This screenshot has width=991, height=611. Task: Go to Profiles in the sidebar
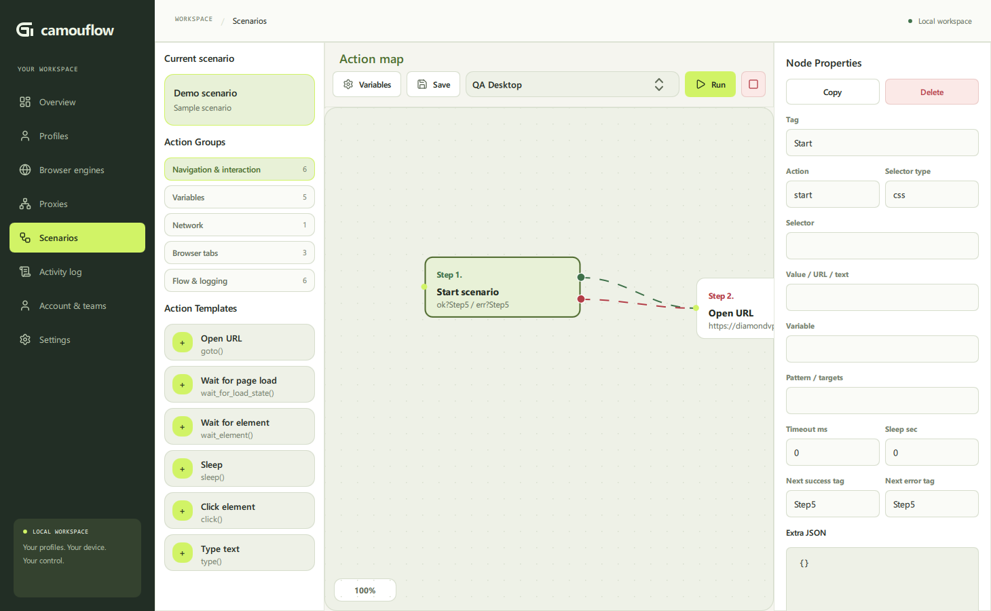77,136
